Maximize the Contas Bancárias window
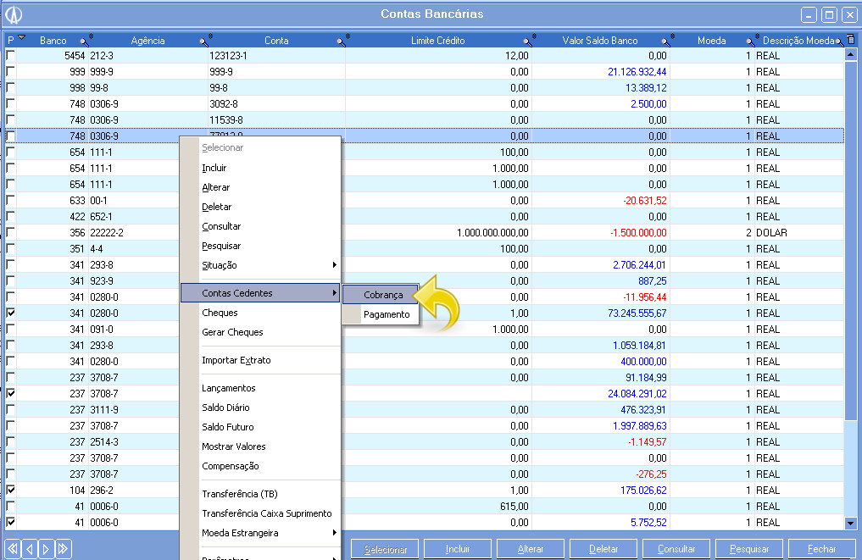862x560 pixels. point(830,15)
